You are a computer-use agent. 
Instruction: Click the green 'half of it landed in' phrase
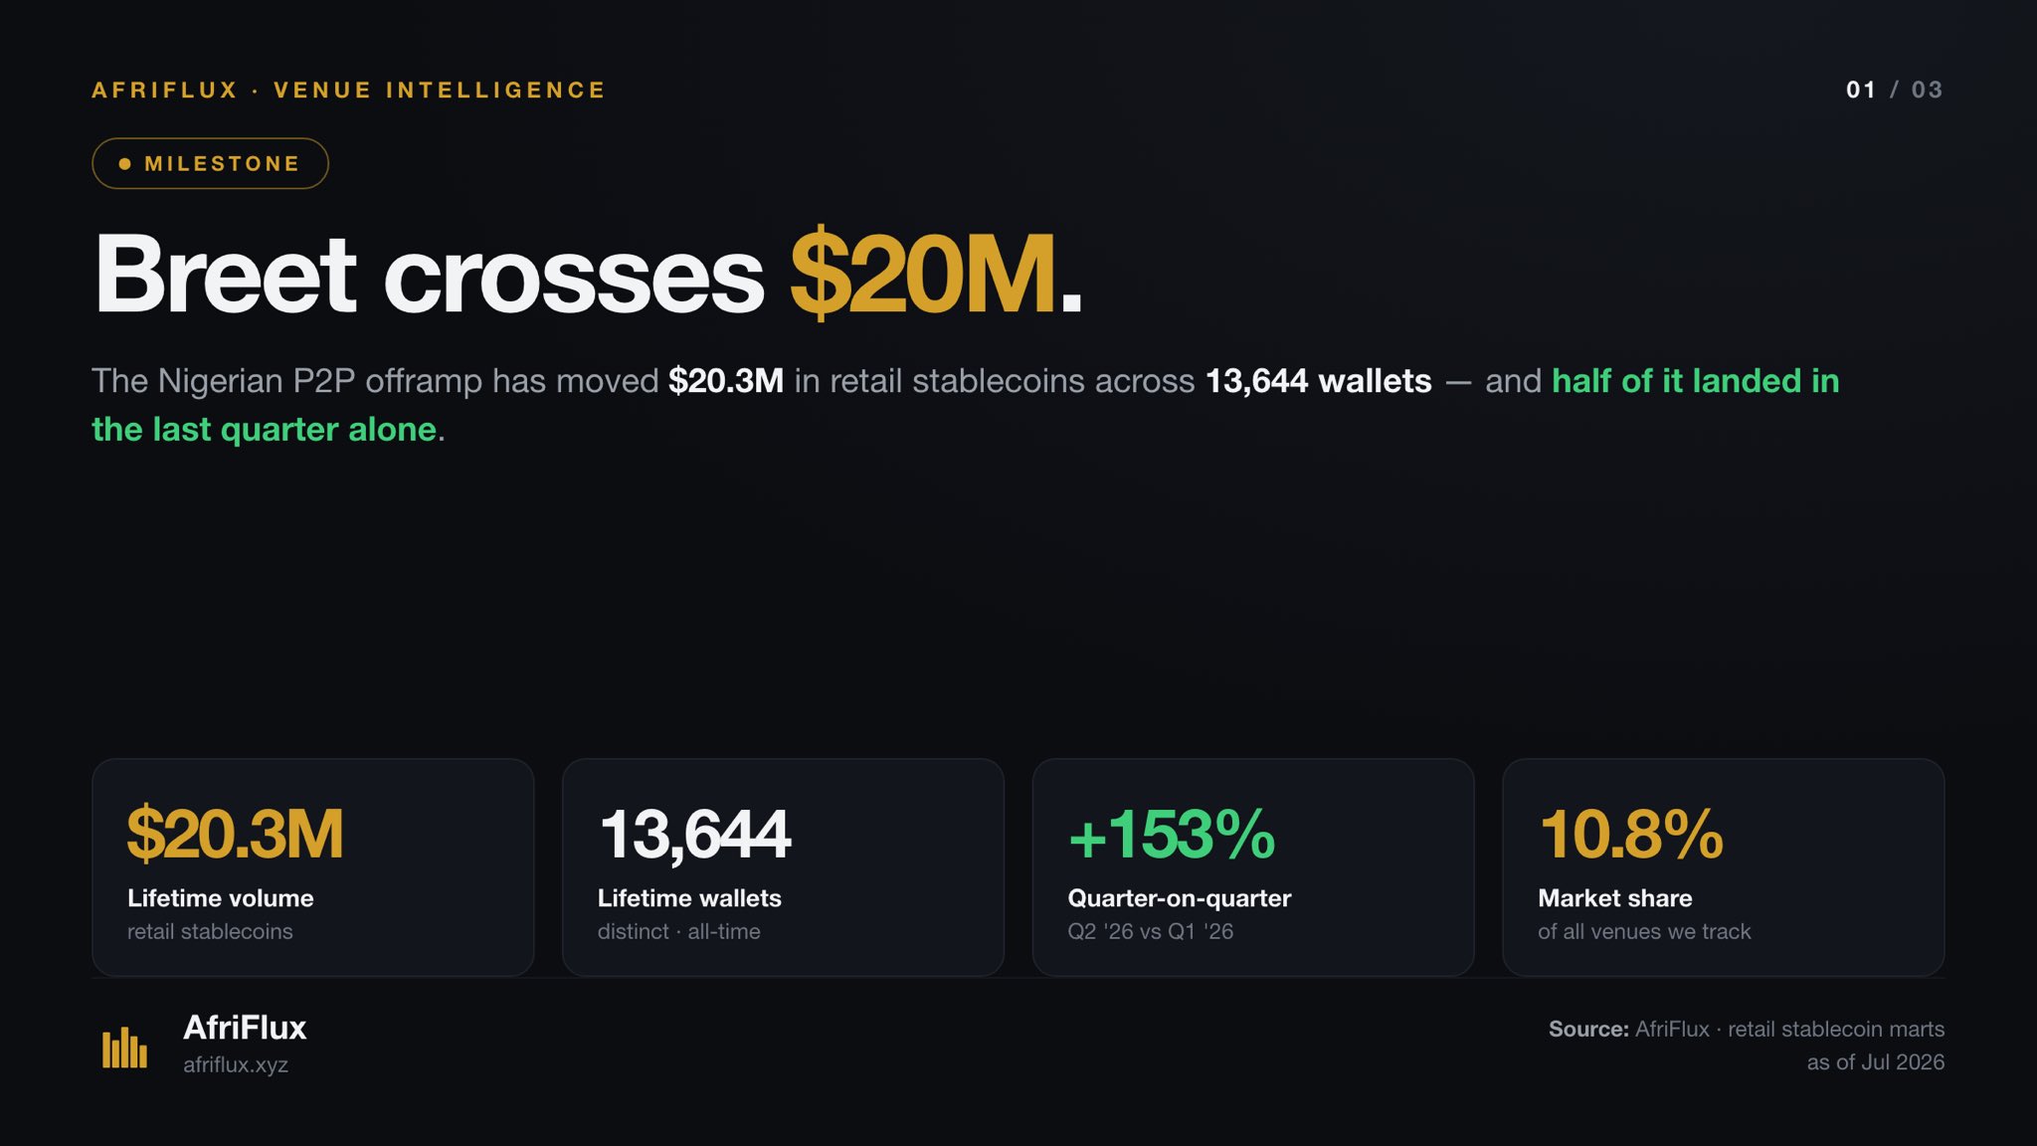pos(1696,381)
